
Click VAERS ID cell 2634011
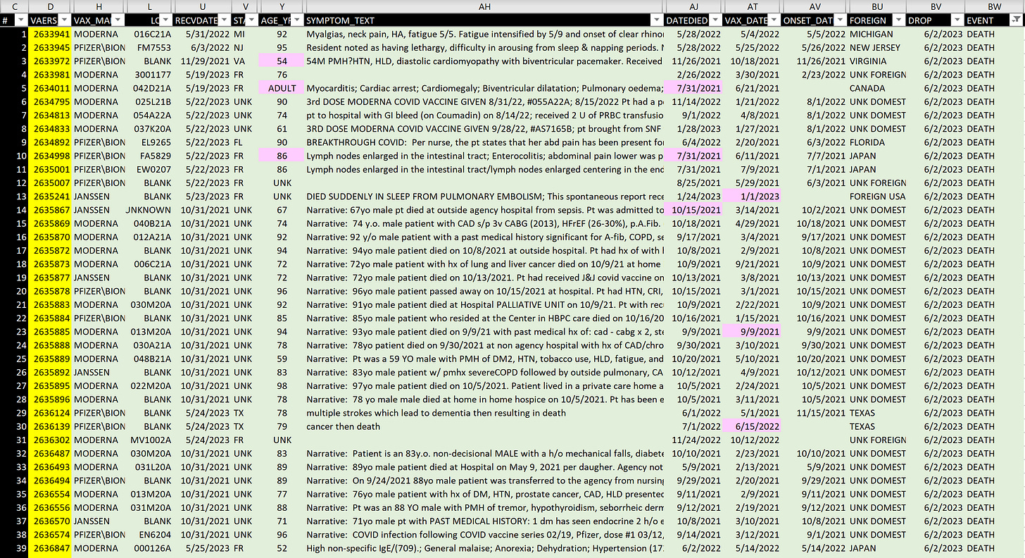coord(50,89)
